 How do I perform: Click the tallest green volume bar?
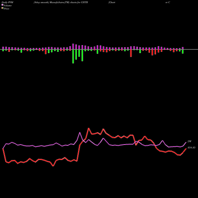73,56
